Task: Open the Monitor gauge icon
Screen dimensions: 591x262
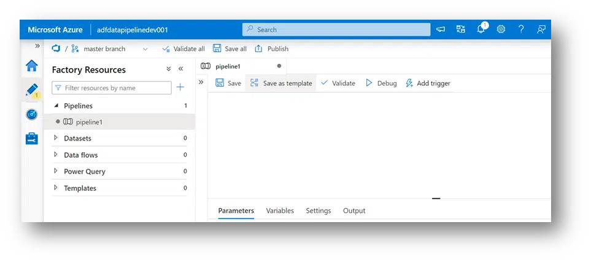Action: click(31, 114)
